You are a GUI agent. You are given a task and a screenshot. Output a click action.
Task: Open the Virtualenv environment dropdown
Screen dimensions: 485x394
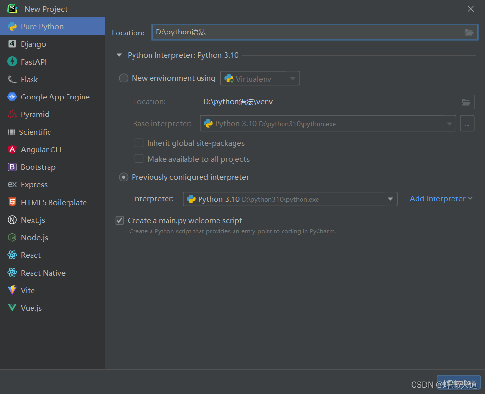point(260,79)
